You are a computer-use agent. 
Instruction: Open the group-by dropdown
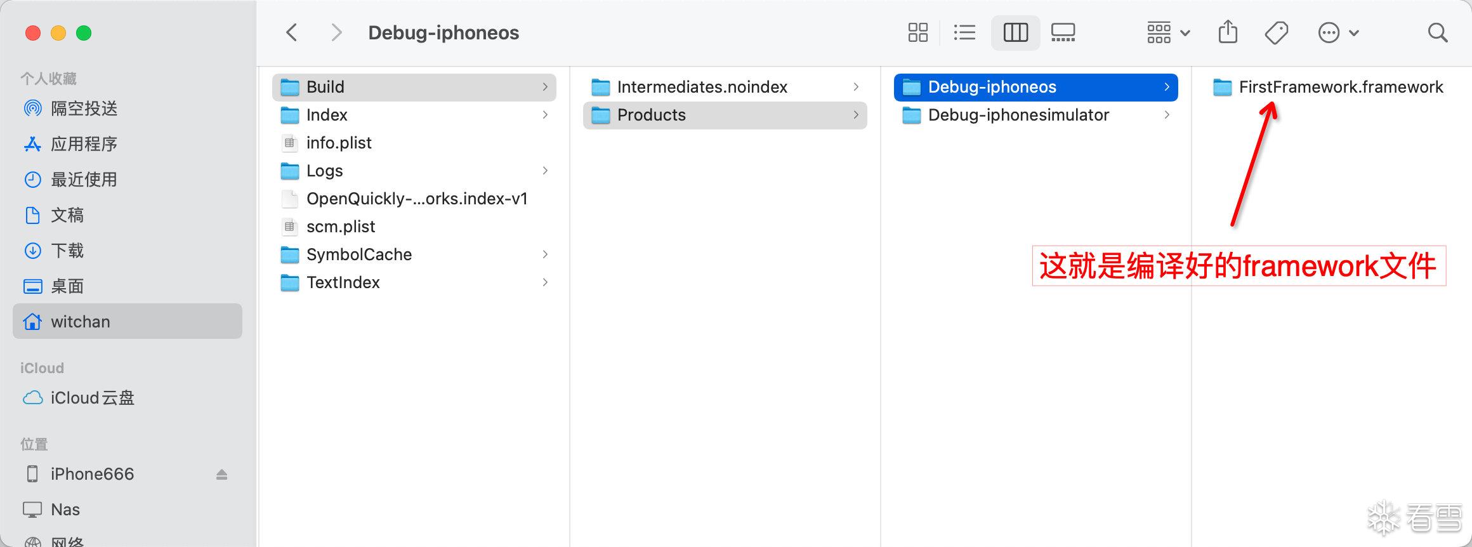pyautogui.click(x=1168, y=32)
